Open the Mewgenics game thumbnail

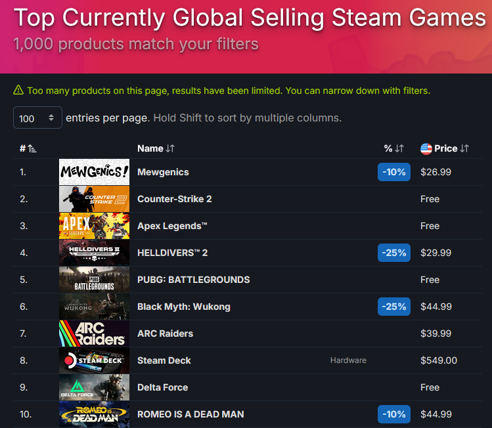94,172
